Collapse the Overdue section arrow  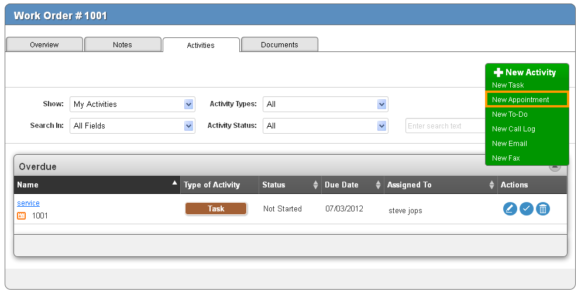[555, 167]
